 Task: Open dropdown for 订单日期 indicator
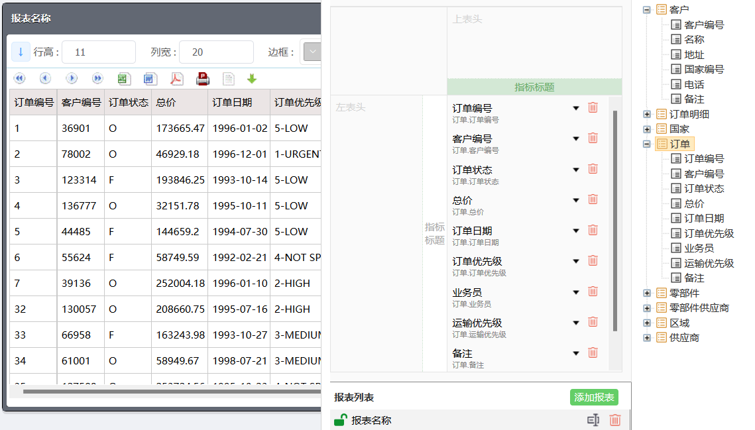(576, 231)
